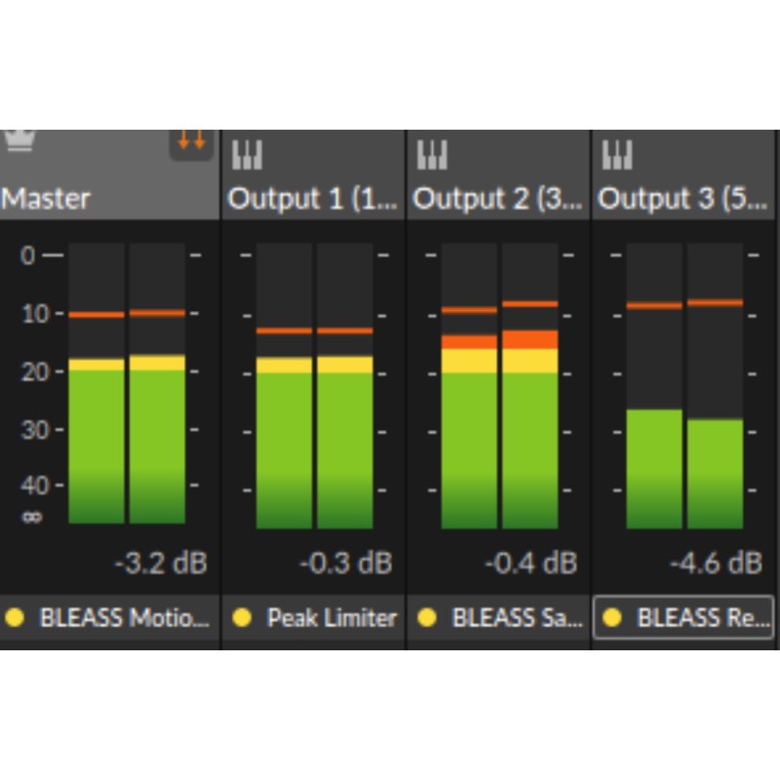Select the Output 2 track name
Viewport: 780px width, 780px height.
point(497,199)
